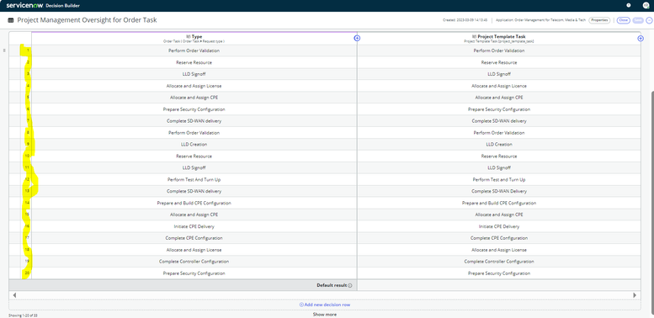Click the more options circle next to Save

click(649, 20)
